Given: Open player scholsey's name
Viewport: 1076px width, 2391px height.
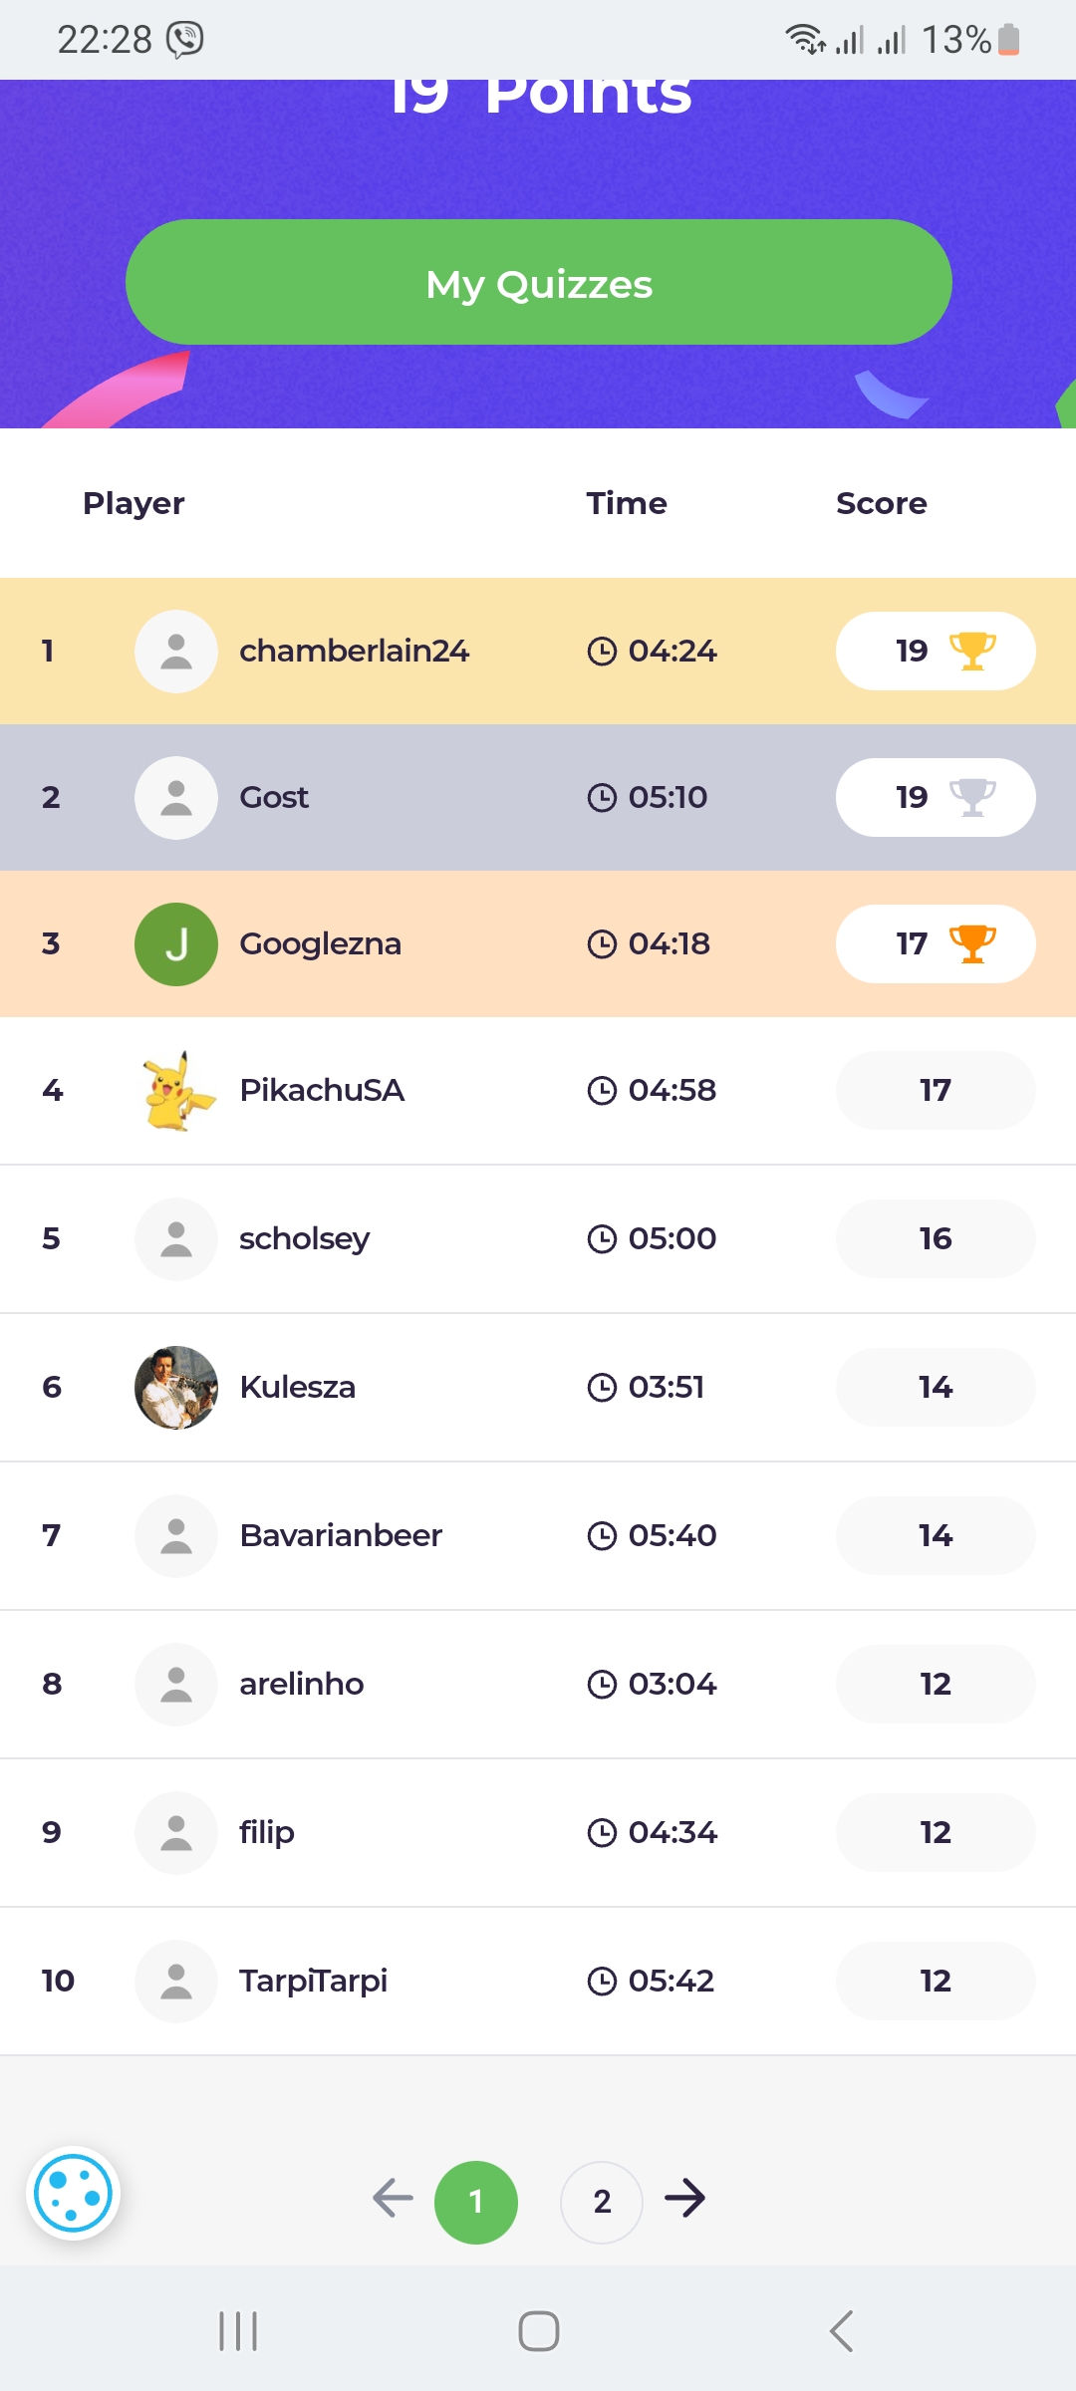Looking at the screenshot, I should point(304,1238).
